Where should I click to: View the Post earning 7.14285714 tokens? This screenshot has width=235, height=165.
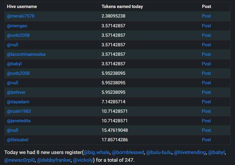[206, 102]
